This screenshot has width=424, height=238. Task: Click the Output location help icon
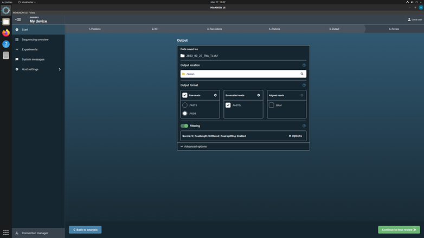(304, 65)
